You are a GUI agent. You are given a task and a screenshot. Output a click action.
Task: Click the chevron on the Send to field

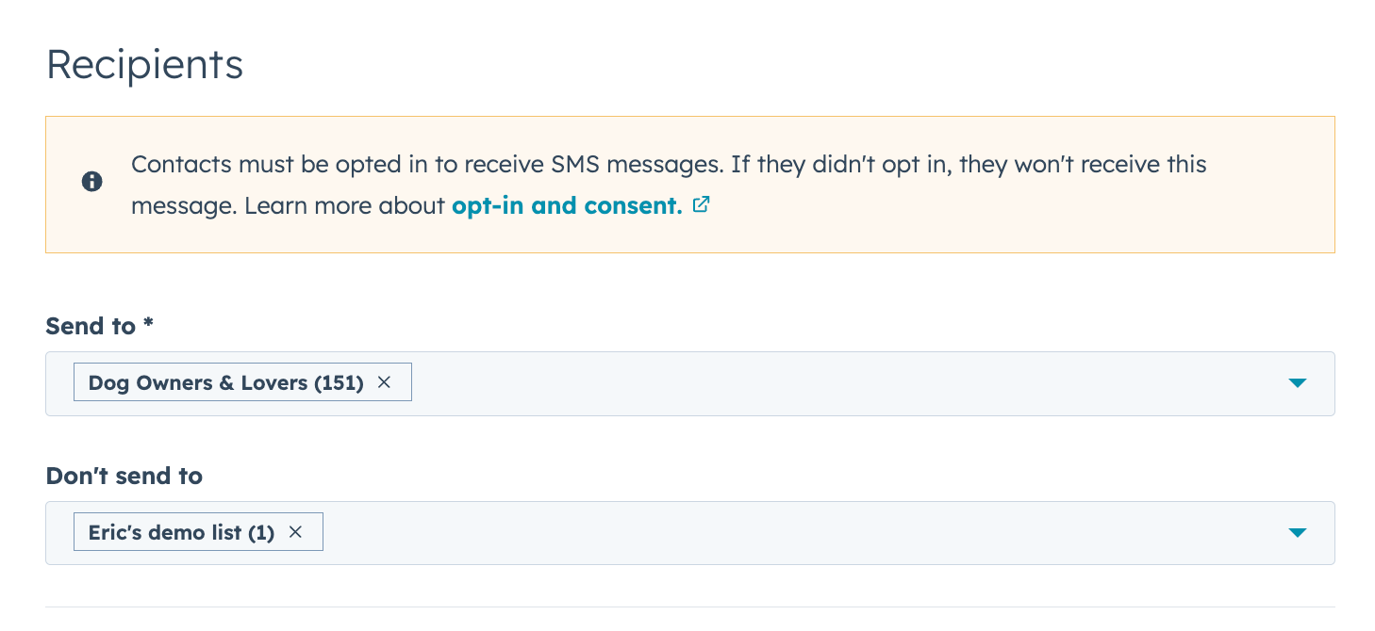coord(1298,382)
